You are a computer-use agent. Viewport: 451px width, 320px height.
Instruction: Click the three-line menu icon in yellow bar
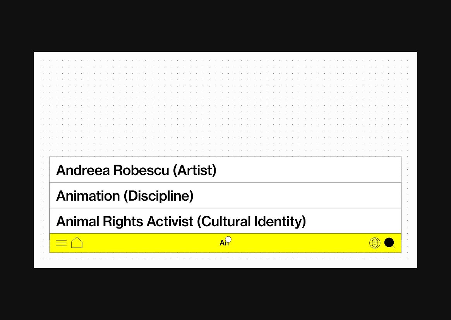point(61,243)
